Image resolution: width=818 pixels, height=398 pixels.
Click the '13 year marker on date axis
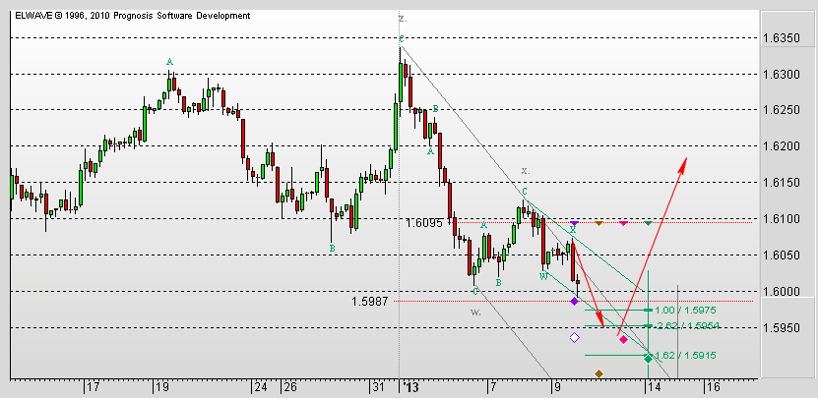(409, 387)
